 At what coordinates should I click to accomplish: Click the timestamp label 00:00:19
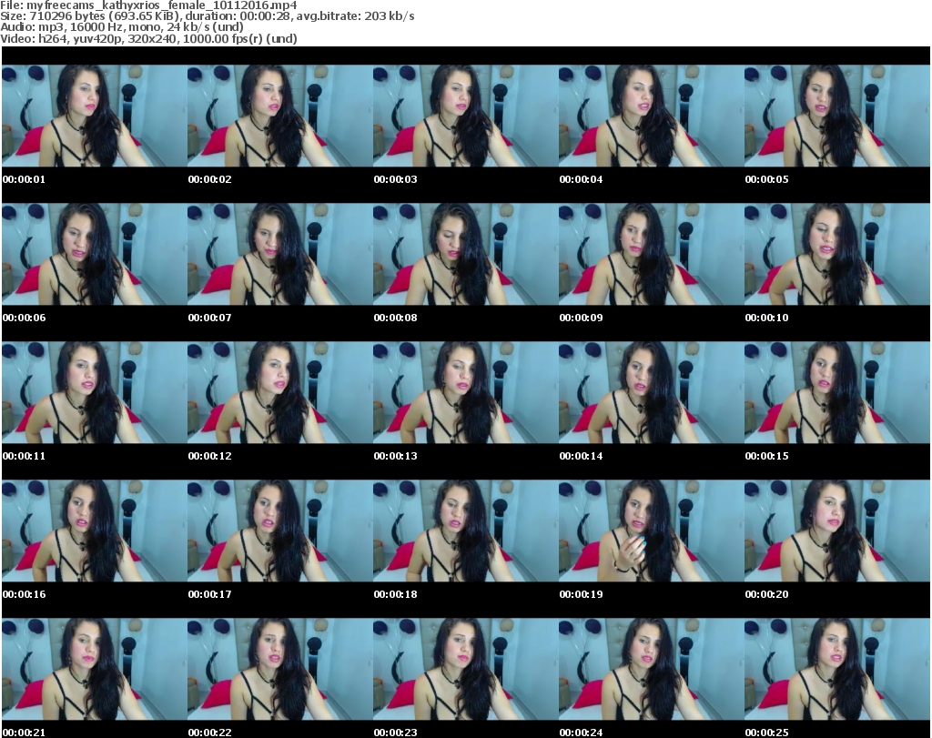coord(581,594)
